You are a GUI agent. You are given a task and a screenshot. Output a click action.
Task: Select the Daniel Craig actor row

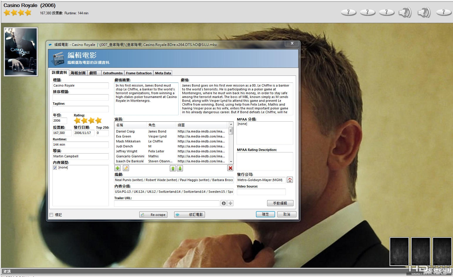point(172,131)
